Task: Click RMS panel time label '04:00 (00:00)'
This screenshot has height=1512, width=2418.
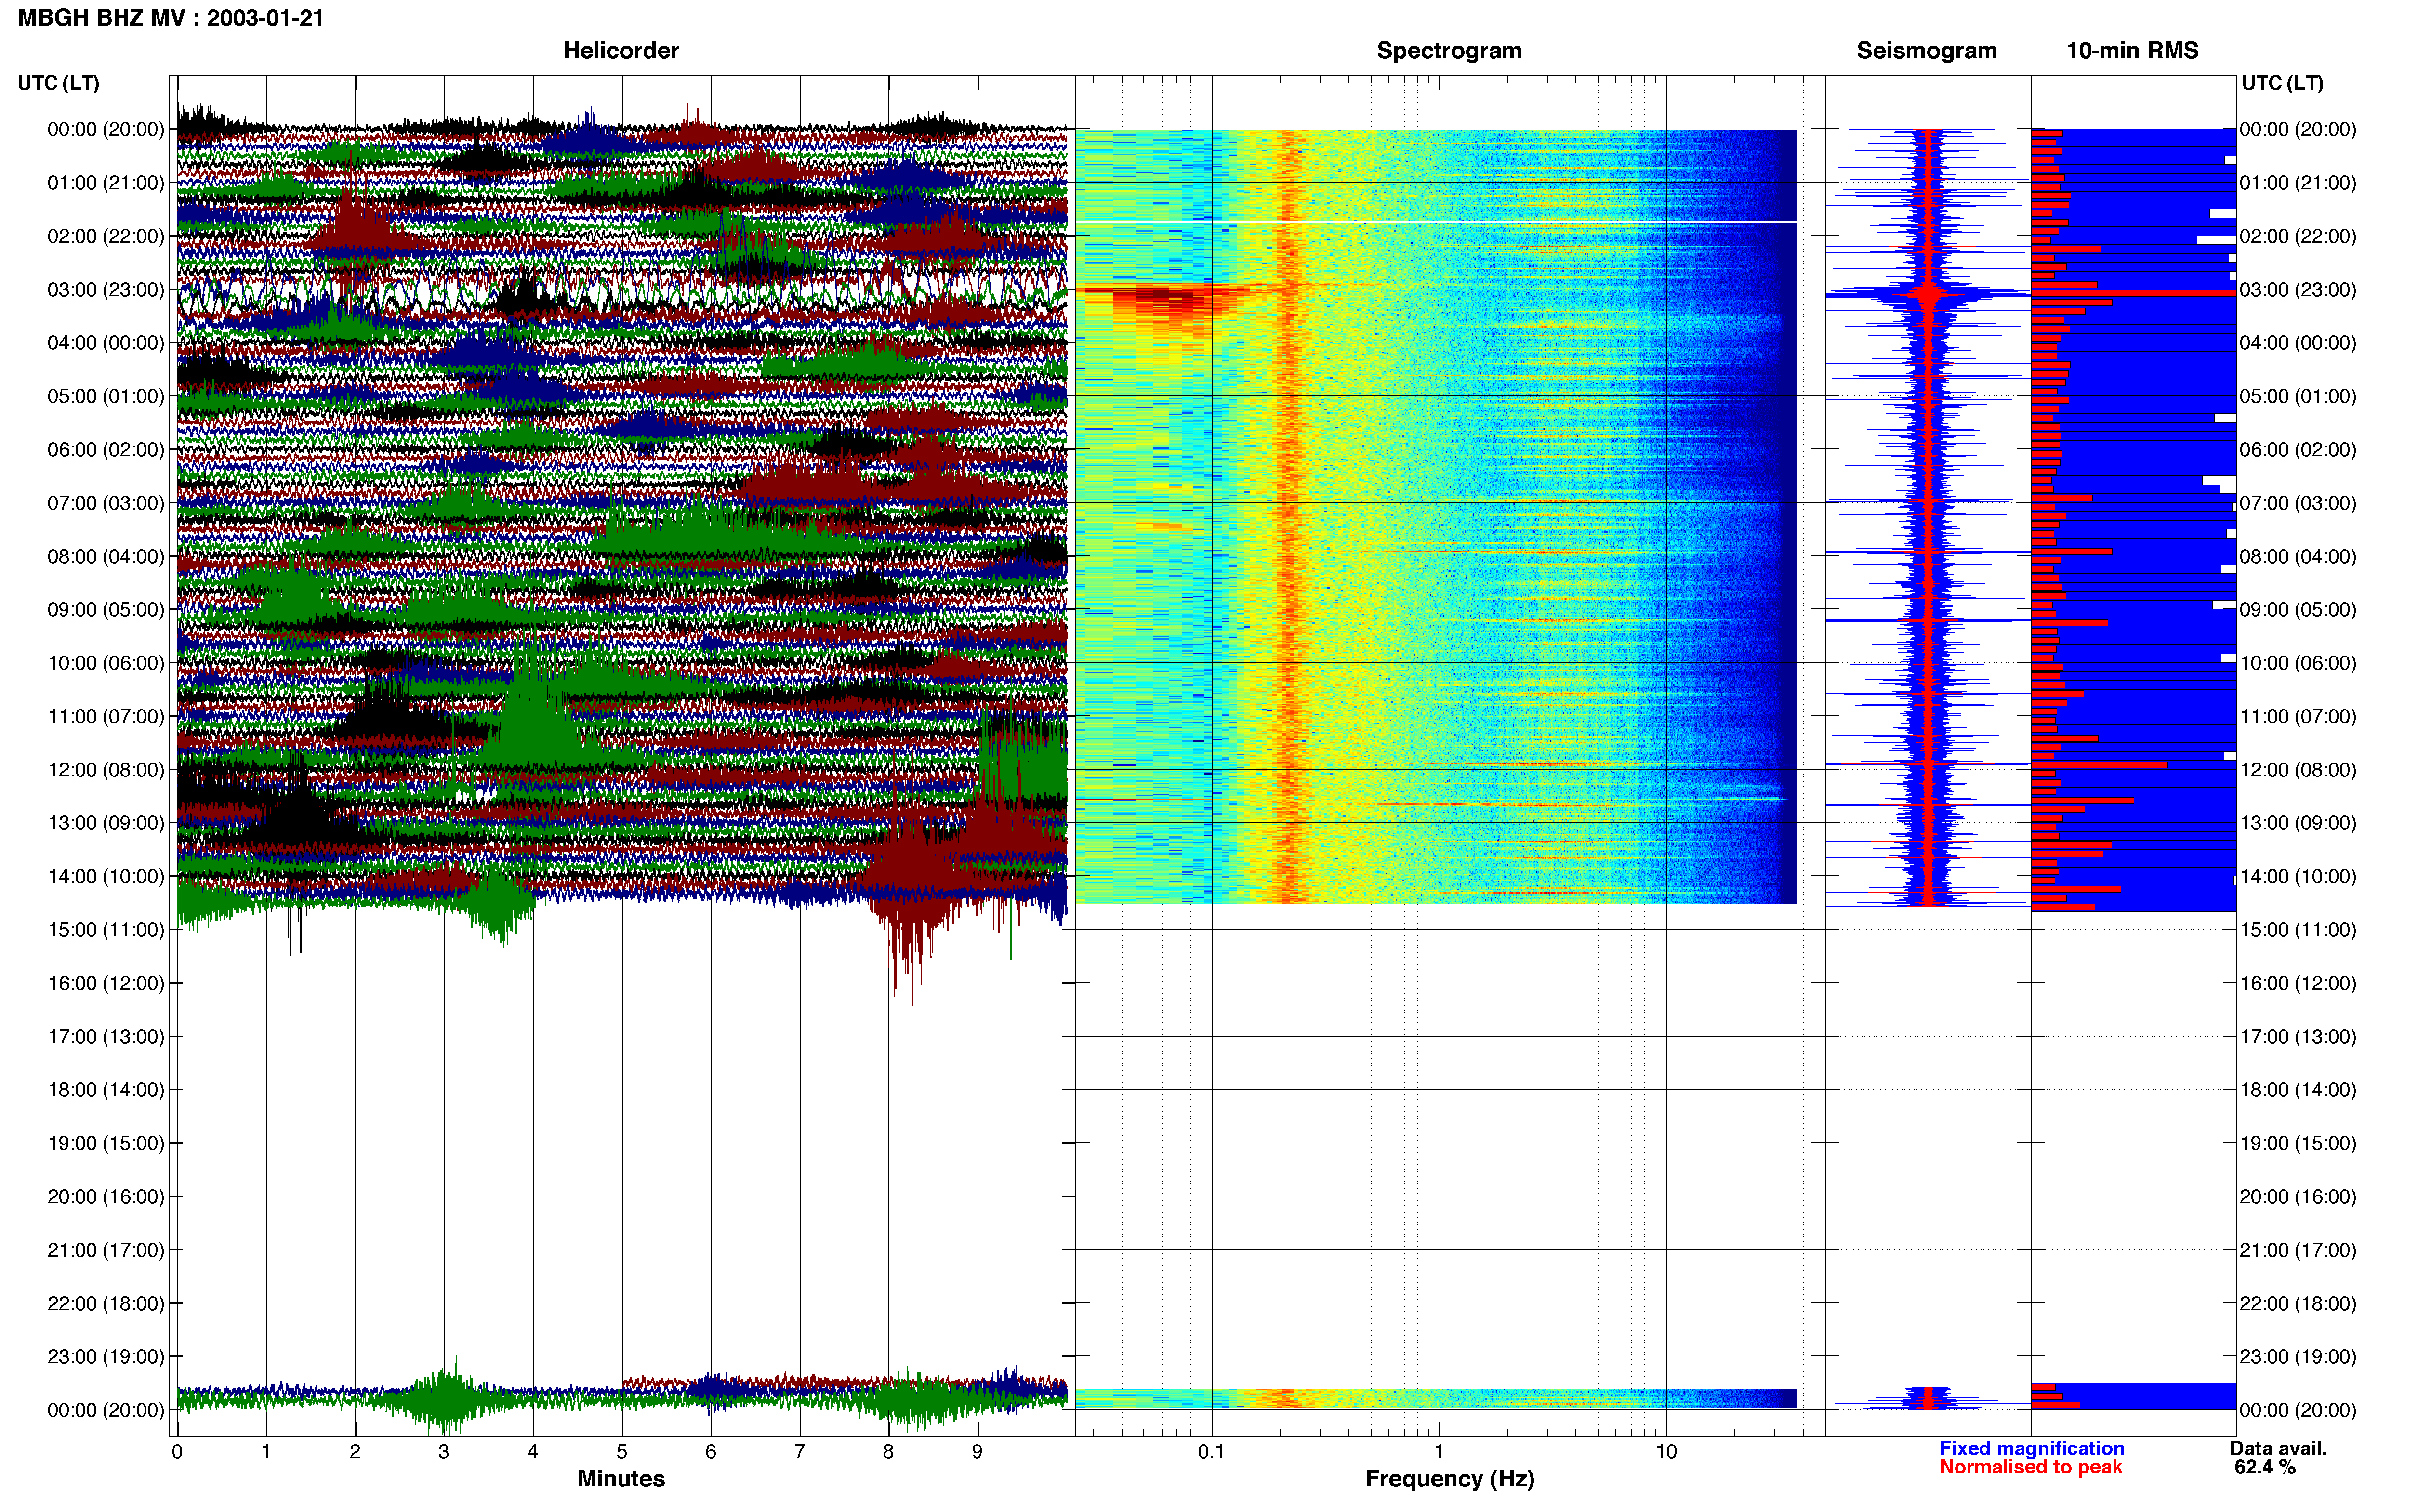Action: [2298, 343]
